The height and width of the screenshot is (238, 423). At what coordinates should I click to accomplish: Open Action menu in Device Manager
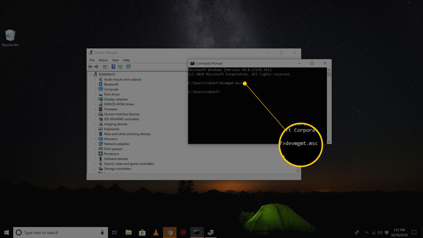coord(103,60)
